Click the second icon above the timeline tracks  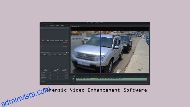coord(75,76)
